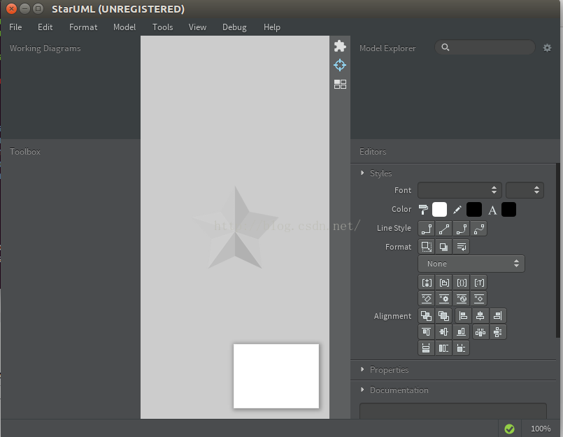This screenshot has width=563, height=437.
Task: Select Curve line style
Action: coord(478,229)
